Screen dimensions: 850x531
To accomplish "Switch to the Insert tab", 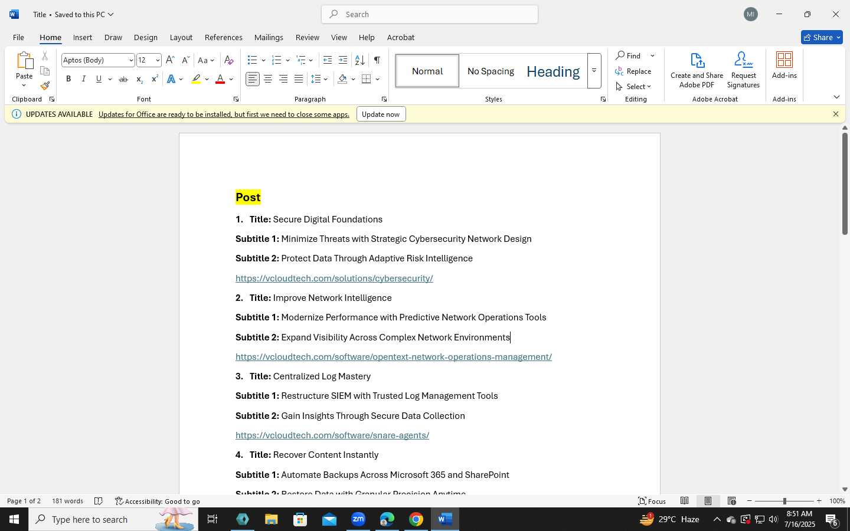I will click(83, 37).
